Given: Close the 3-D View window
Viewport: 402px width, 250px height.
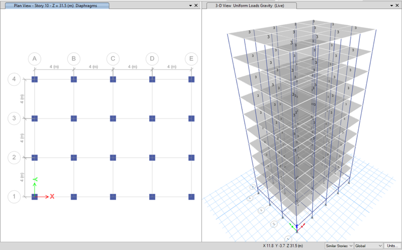Looking at the screenshot, I should click(x=397, y=6).
